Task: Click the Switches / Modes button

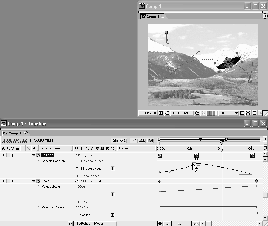Action: pyautogui.click(x=90, y=224)
